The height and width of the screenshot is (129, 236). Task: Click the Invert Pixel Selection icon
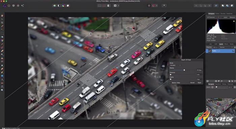tap(109, 6)
